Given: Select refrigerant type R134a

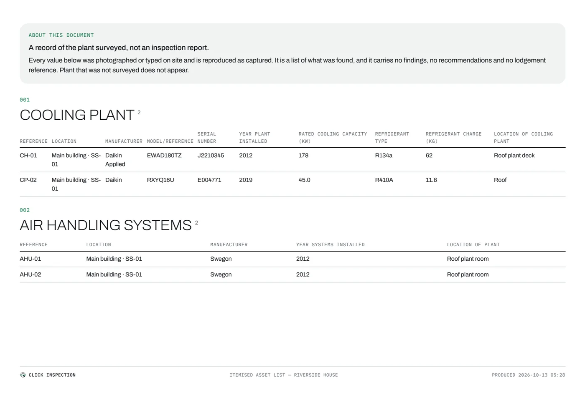Looking at the screenshot, I should click(x=384, y=156).
